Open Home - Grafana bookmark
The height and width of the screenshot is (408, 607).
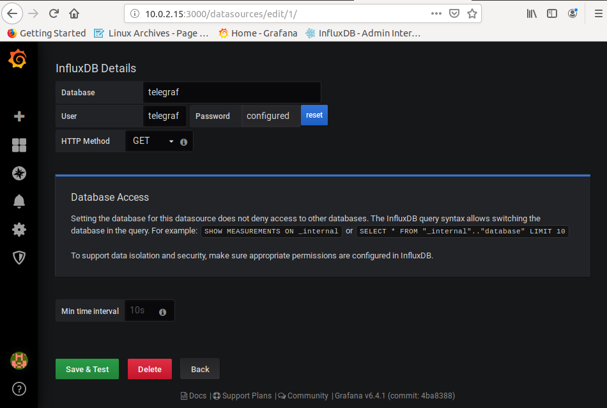pyautogui.click(x=258, y=33)
